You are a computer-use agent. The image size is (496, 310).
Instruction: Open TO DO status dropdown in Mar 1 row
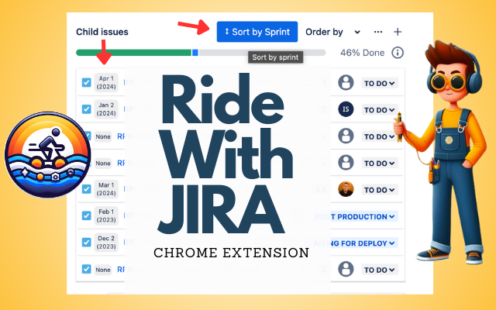[379, 190]
